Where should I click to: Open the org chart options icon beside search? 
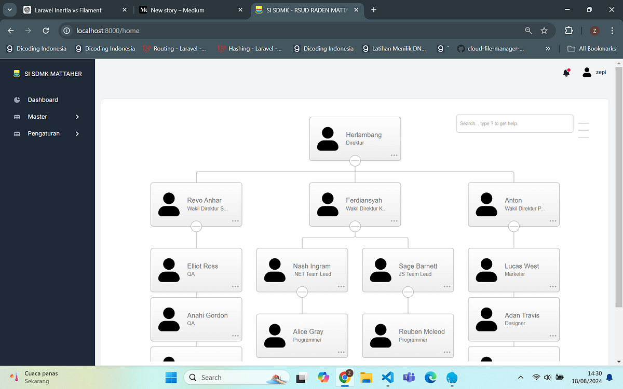pyautogui.click(x=583, y=131)
